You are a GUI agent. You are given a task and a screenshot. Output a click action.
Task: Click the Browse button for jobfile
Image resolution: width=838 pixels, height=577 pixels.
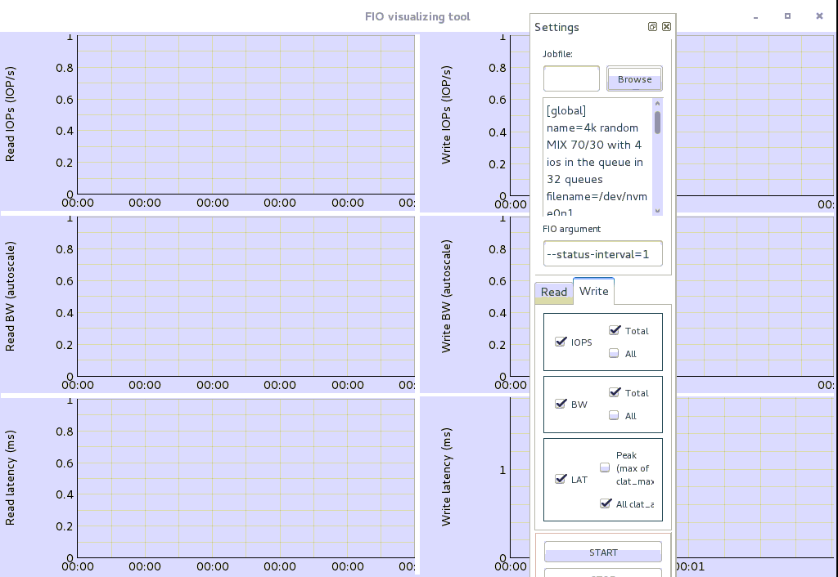[x=634, y=78]
